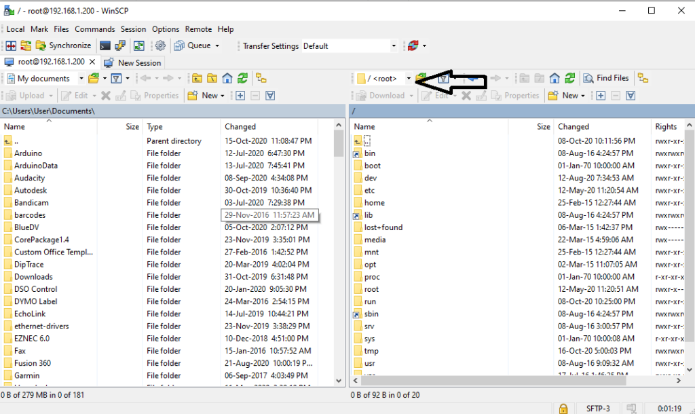Unselect files minus icon in local panel
Viewport: 695px width, 414px height.
tap(255, 96)
